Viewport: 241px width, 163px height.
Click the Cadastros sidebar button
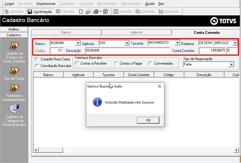point(14,35)
